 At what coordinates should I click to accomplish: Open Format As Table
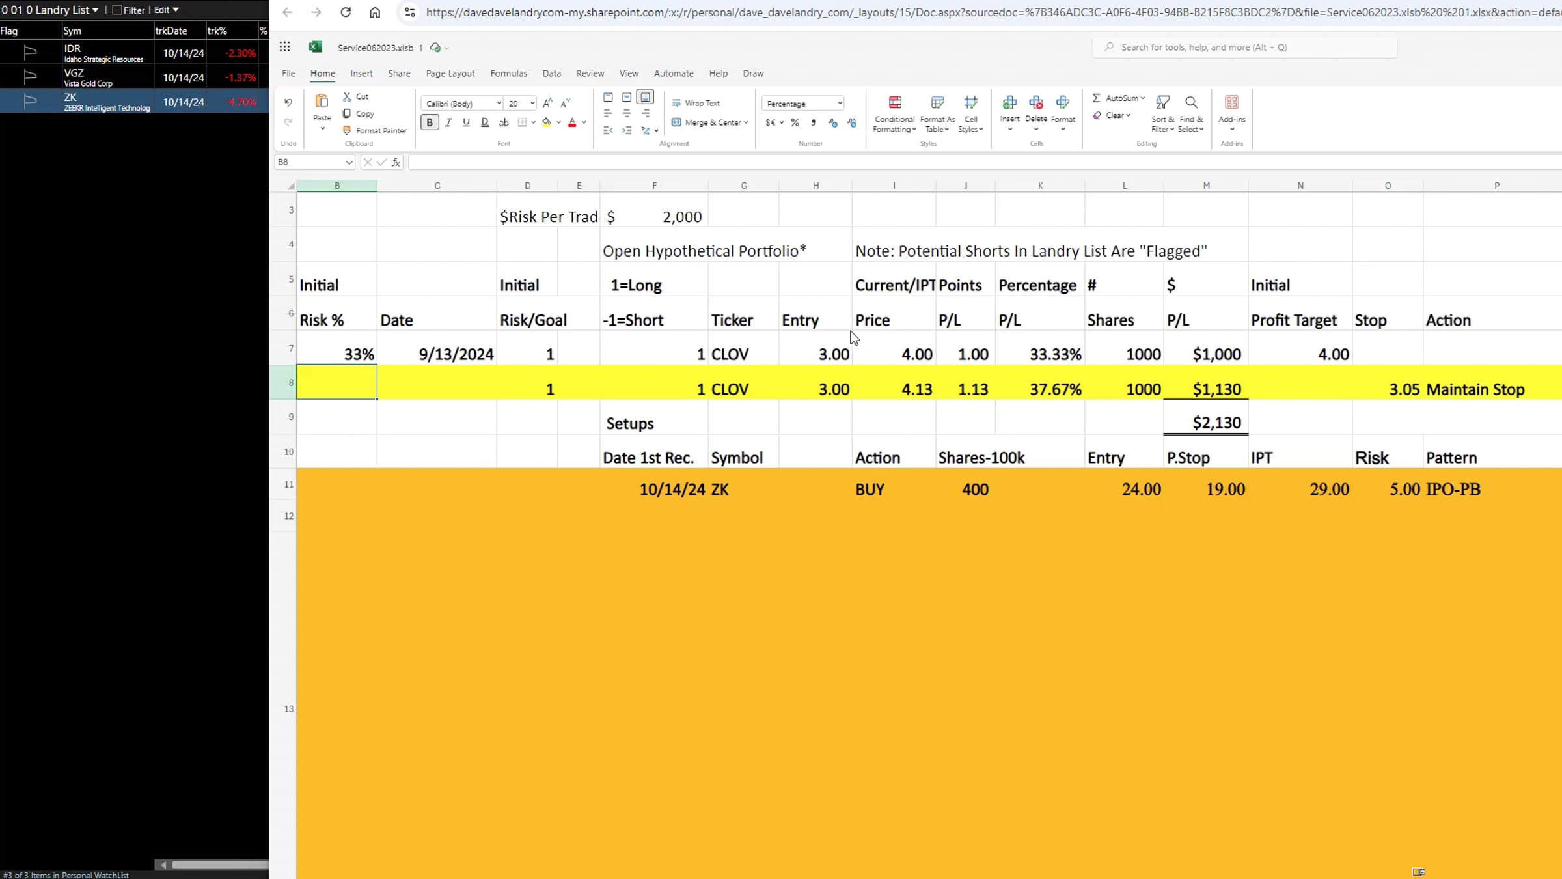(x=937, y=114)
